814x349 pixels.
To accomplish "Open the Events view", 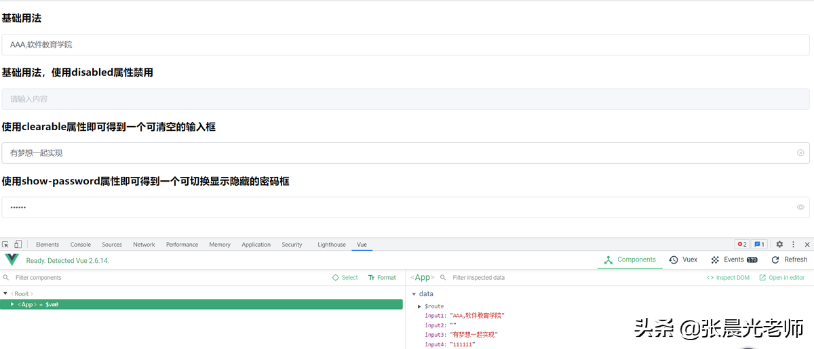I will tap(734, 260).
